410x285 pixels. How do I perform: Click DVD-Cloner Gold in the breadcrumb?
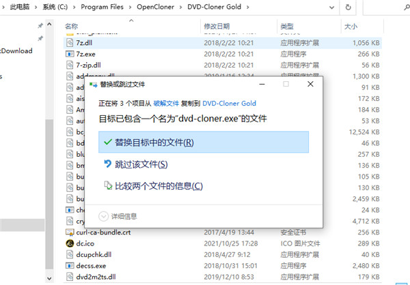point(214,7)
